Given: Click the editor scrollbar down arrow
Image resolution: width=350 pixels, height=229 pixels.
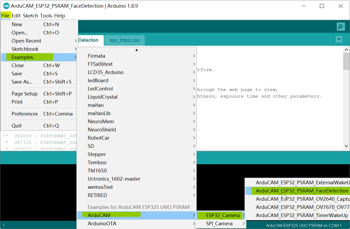Looking at the screenshot, I should tap(346, 146).
